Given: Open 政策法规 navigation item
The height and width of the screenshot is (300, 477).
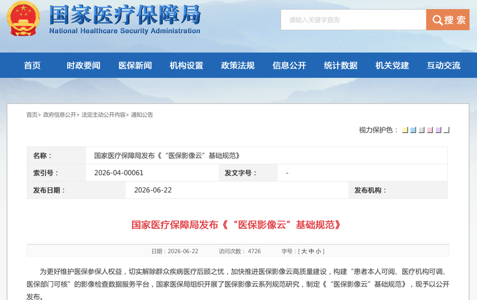Looking at the screenshot, I should [238, 65].
